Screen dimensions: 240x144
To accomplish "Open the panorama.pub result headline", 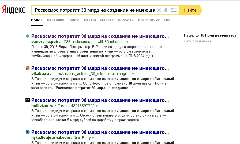I will 100,36.
